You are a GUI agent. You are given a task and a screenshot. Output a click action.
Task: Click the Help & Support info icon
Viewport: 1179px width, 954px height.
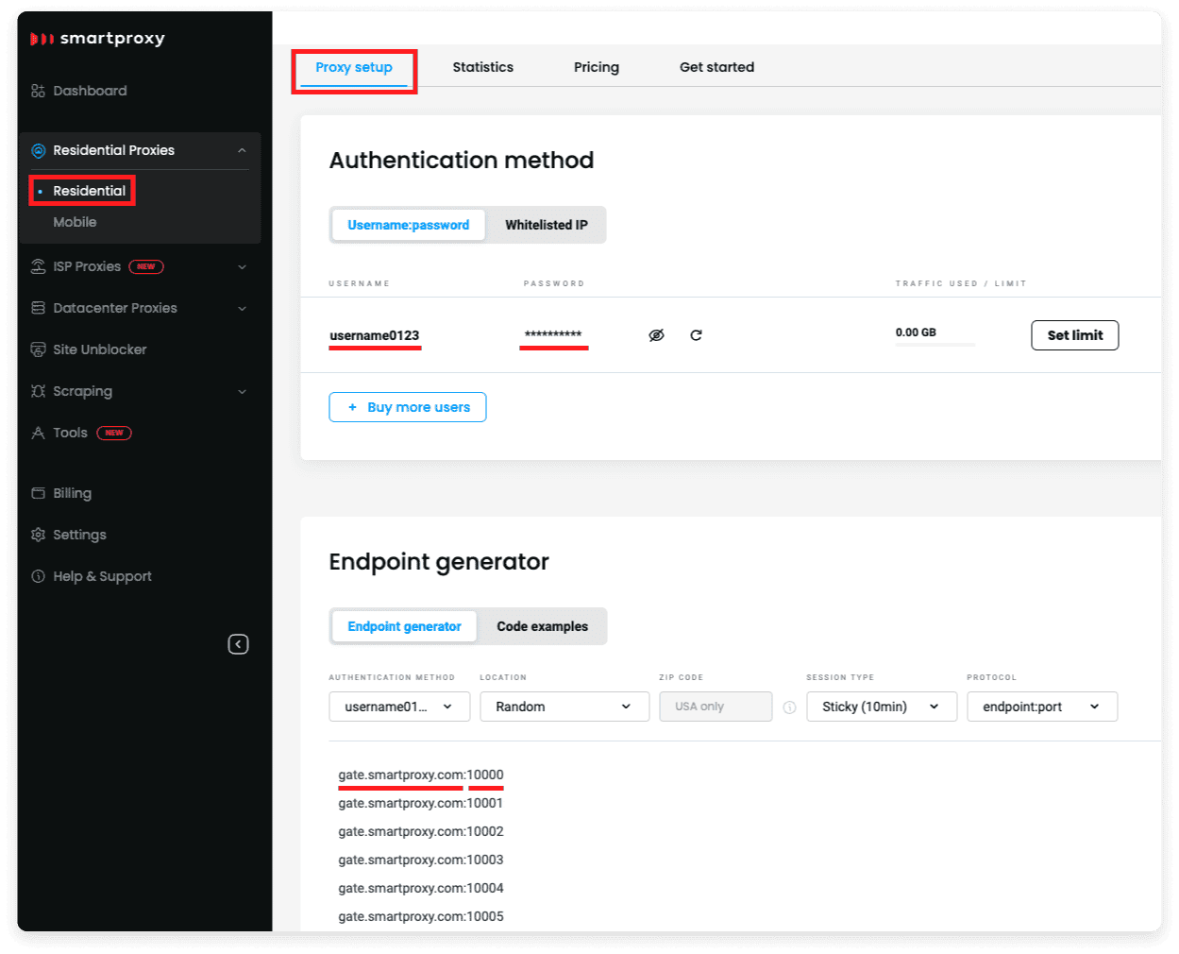point(38,576)
